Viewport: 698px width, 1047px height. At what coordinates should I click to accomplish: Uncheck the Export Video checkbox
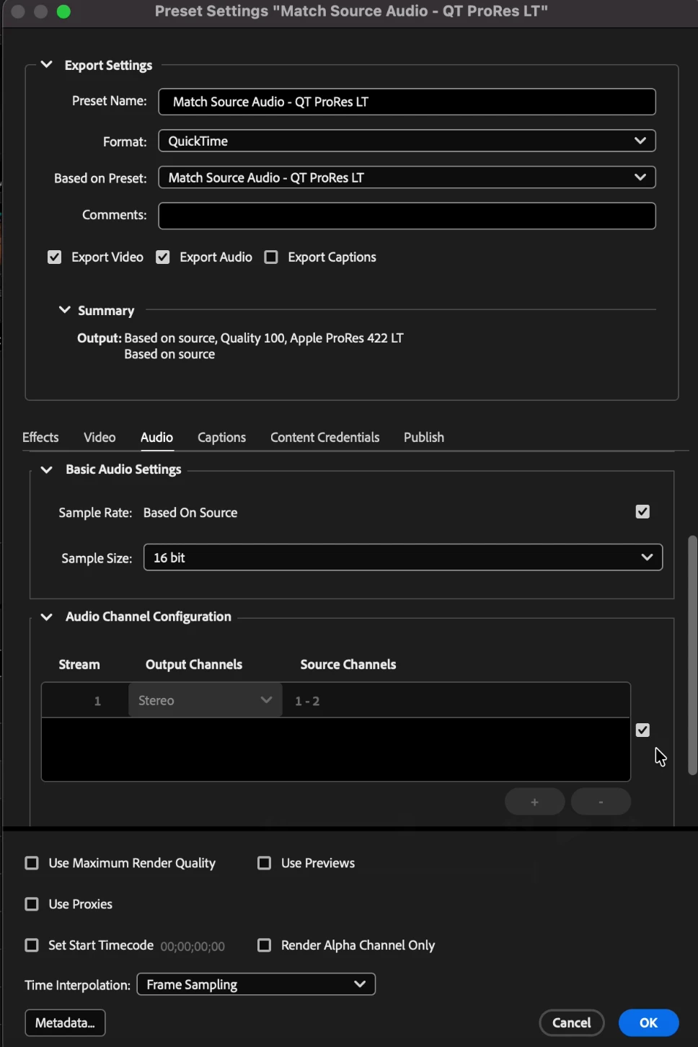click(x=55, y=257)
